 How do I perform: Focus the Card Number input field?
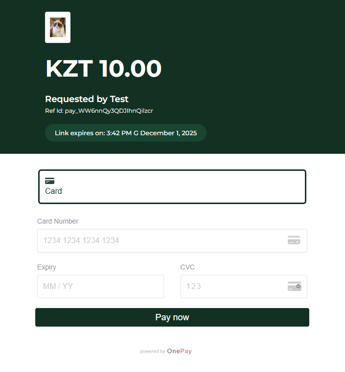[161, 241]
